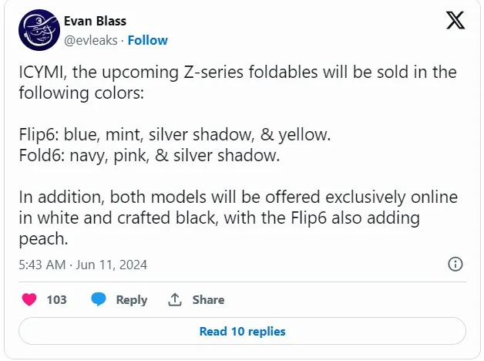The image size is (484, 361).
Task: Click the blue reply speech bubble icon
Action: tap(98, 299)
